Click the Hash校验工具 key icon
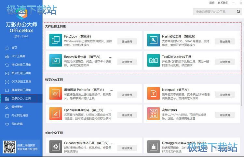244x157 pixels. [154, 40]
